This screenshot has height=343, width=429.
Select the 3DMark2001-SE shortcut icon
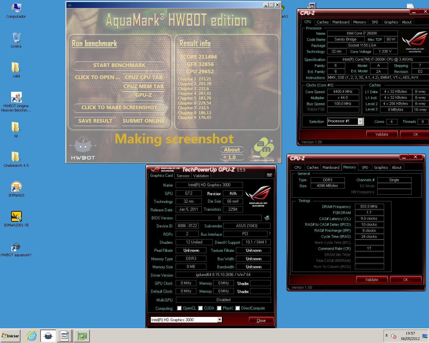16,219
